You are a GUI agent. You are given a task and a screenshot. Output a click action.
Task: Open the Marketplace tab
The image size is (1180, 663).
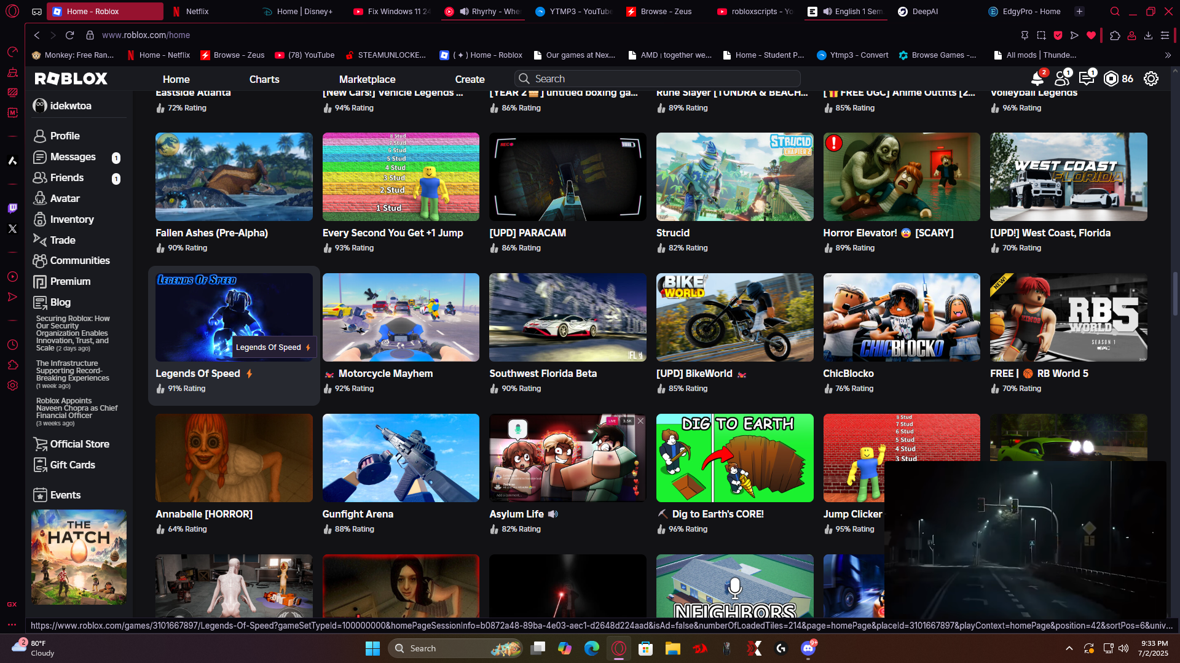[368, 79]
